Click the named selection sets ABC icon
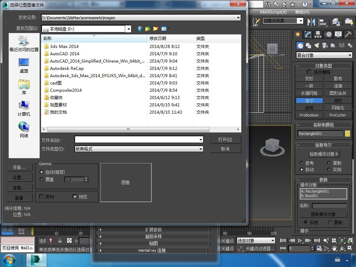 256,22
